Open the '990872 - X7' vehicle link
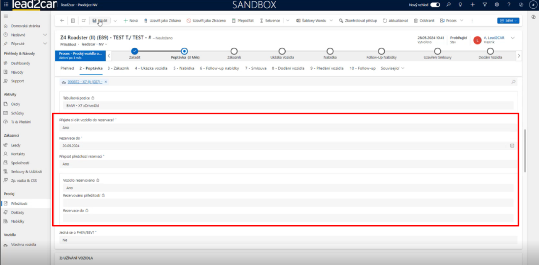The width and height of the screenshot is (539, 265). click(x=85, y=82)
